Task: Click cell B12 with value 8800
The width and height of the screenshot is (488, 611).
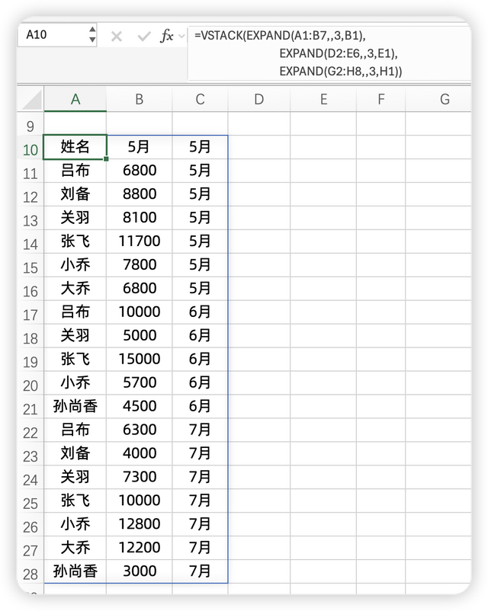Action: (140, 194)
